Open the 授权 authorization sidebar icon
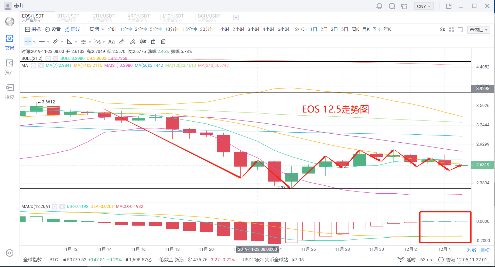Image resolution: width=495 pixels, height=267 pixels. (10, 92)
